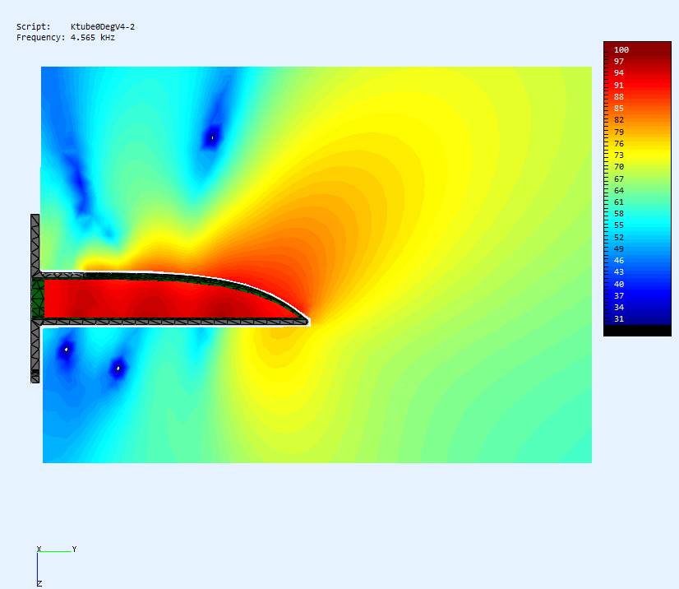Click the Y axis label
The width and height of the screenshot is (679, 589).
click(x=75, y=550)
